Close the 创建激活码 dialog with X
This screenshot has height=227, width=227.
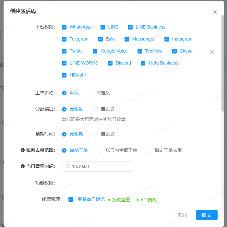click(215, 12)
